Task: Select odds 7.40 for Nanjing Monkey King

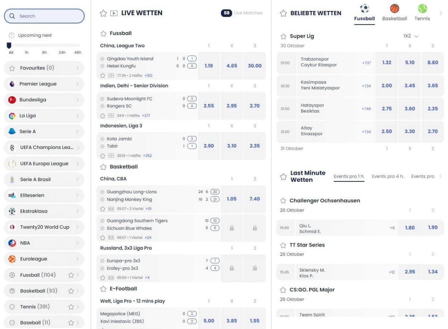Action: pos(255,199)
